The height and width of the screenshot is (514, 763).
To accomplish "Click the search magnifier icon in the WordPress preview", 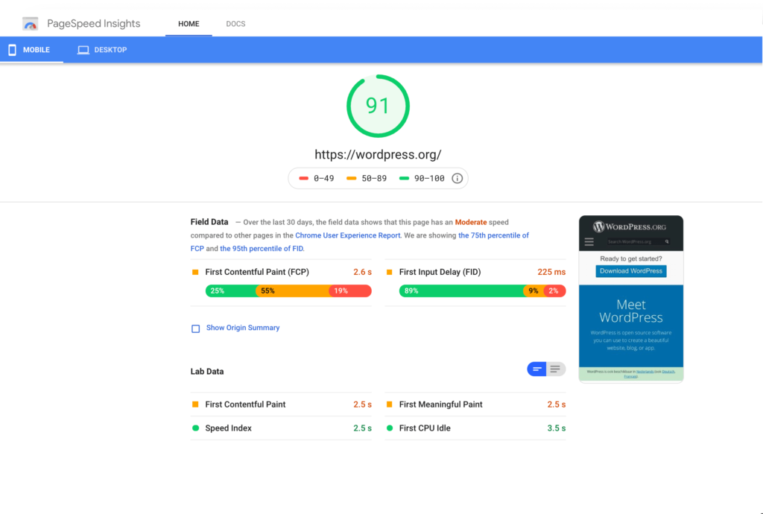I will pyautogui.click(x=667, y=241).
